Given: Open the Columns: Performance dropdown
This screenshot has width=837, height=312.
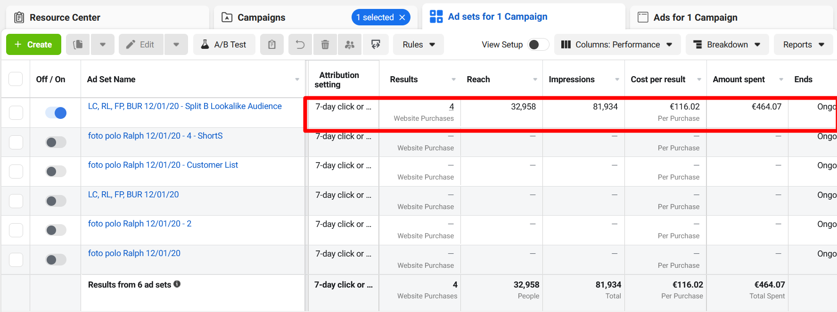Looking at the screenshot, I should tap(617, 45).
